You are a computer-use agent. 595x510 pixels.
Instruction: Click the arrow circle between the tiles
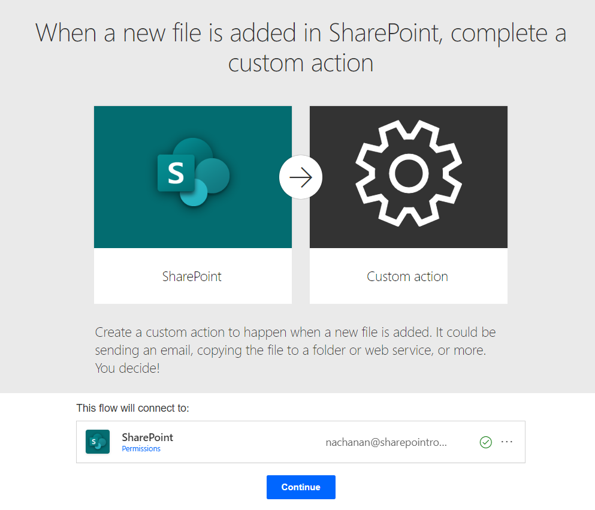coord(301,177)
